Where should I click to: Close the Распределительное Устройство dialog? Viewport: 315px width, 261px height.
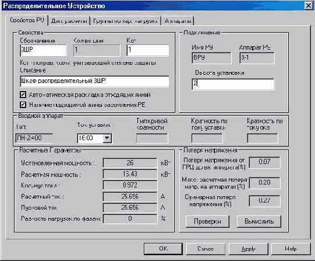308,6
